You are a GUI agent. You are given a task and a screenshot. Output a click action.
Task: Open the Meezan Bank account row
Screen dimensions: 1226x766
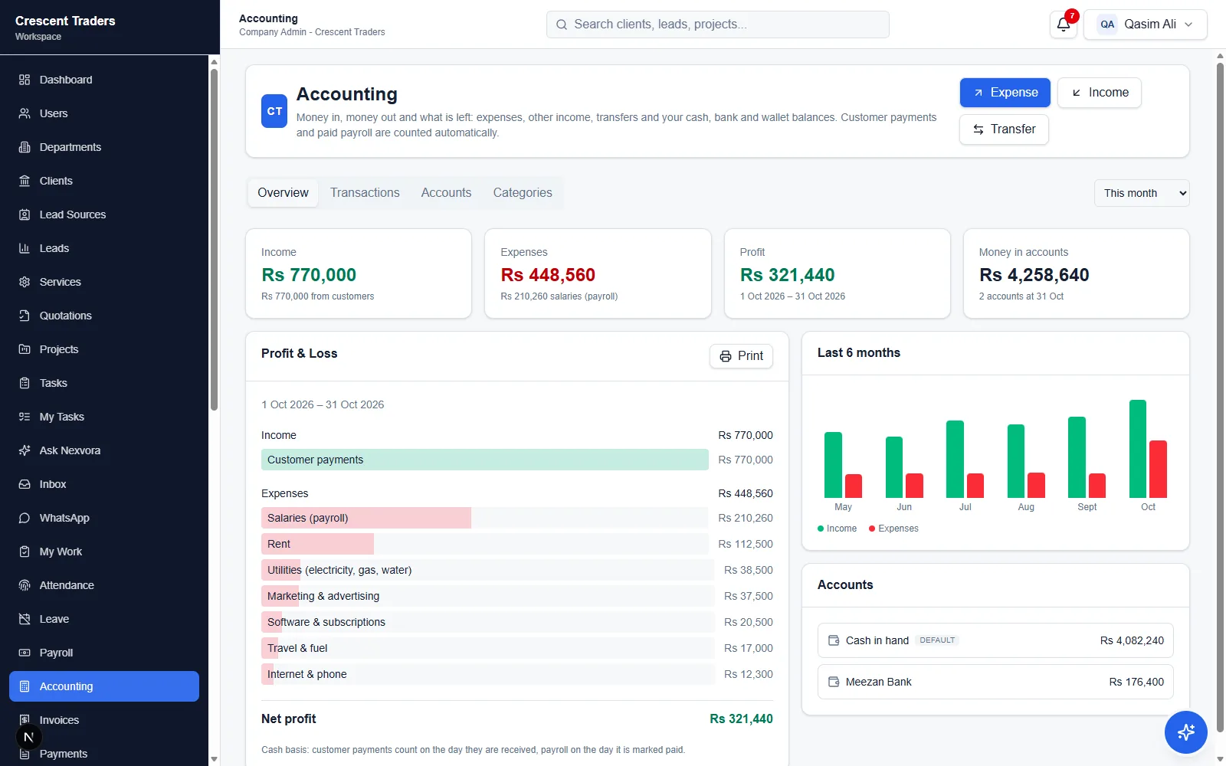tap(995, 682)
